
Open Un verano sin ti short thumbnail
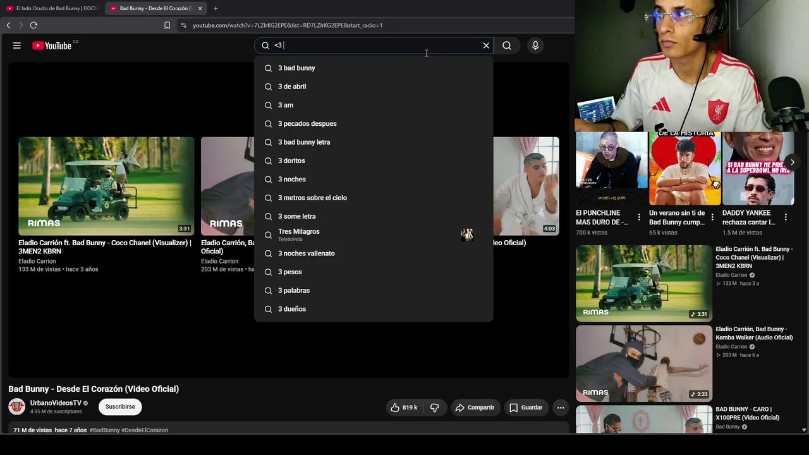pos(685,168)
